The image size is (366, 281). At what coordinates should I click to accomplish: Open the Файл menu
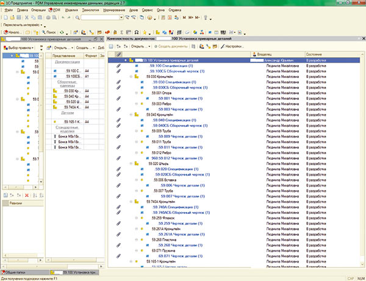coord(8,10)
